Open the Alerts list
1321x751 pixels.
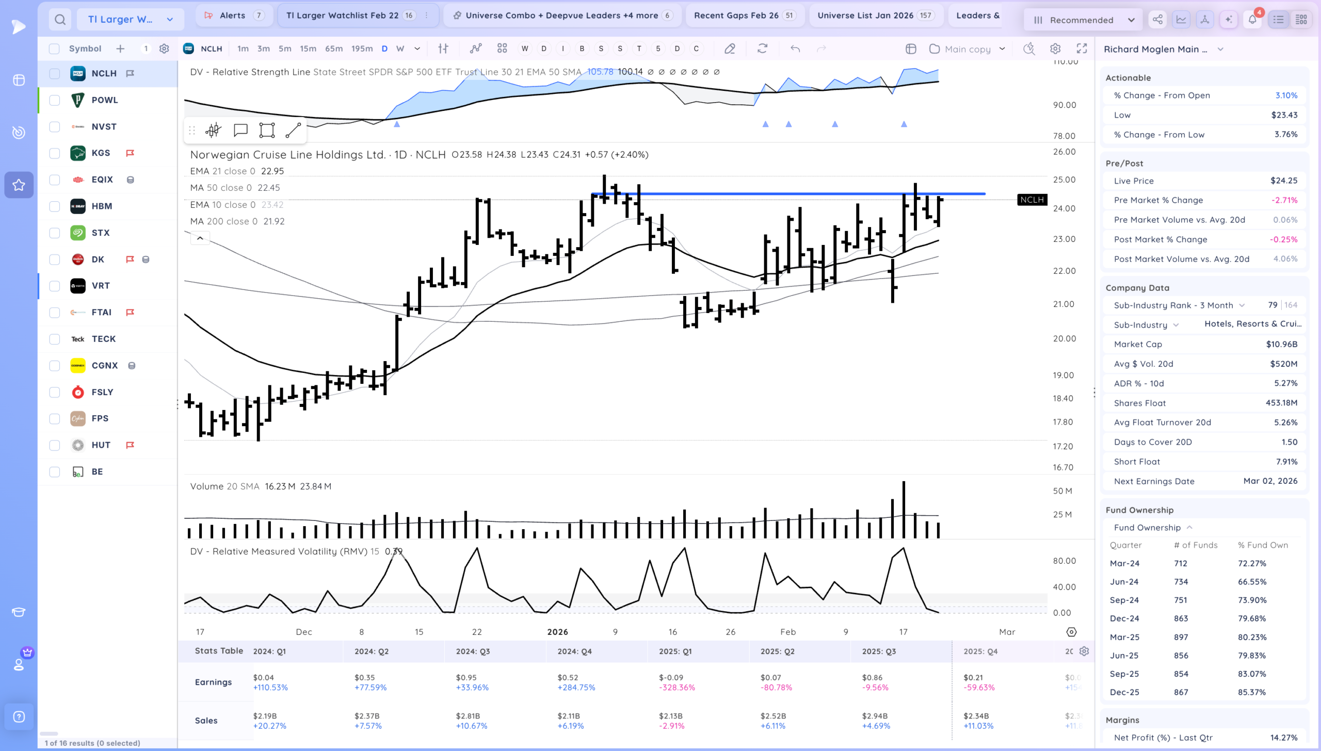click(234, 15)
